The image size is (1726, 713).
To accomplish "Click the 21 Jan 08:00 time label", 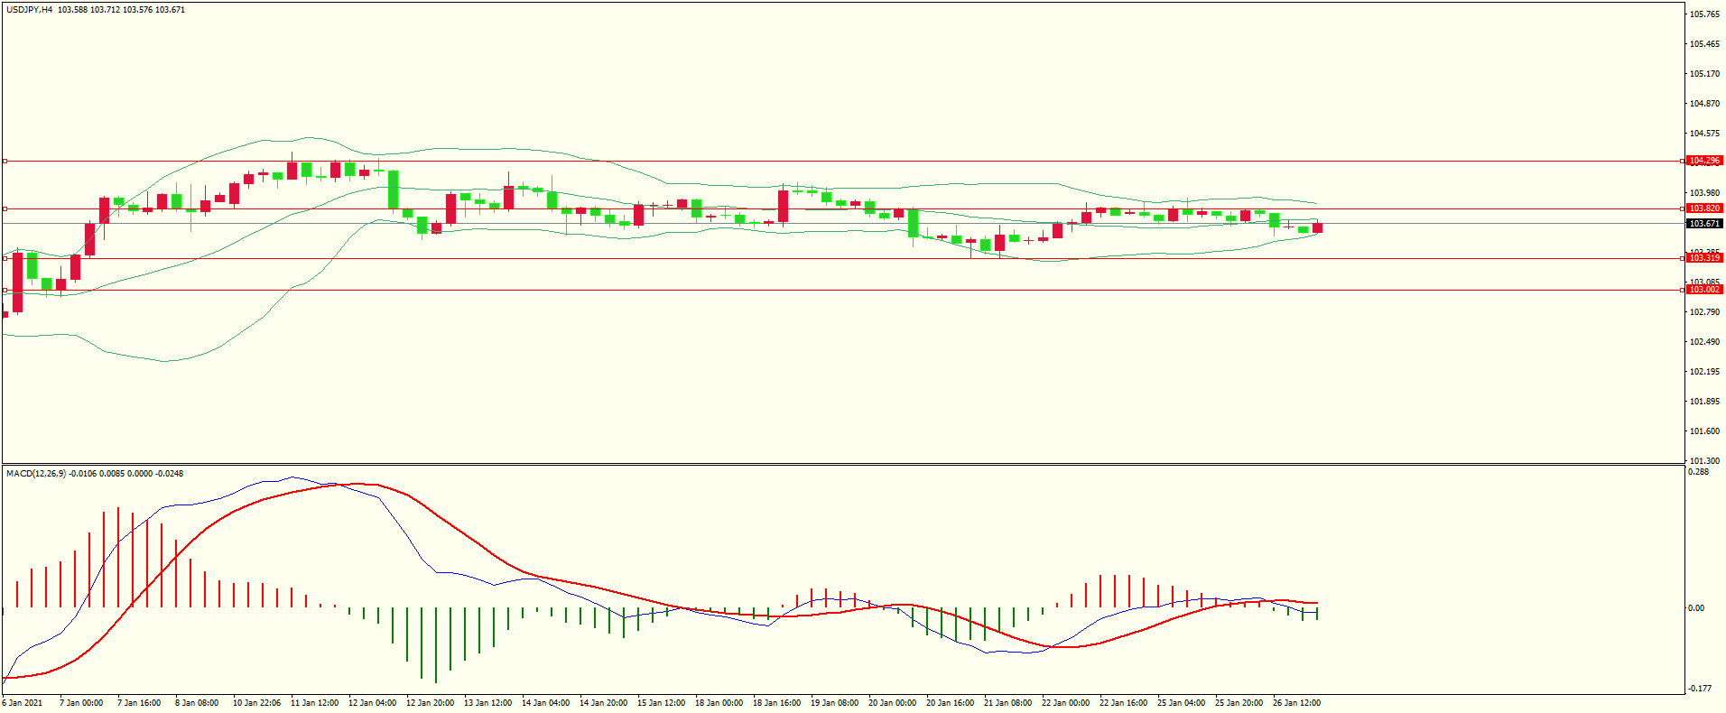I will 1007,703.
